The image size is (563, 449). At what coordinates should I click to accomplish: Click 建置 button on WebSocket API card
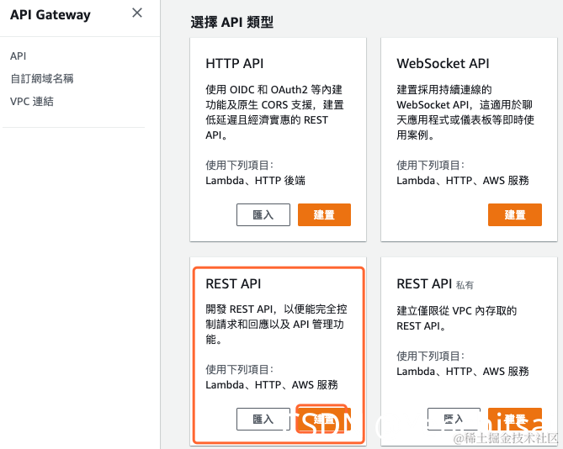(515, 214)
